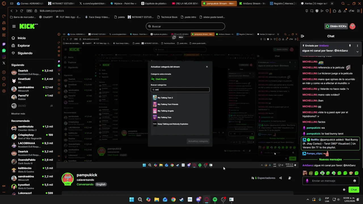Image resolution: width=363 pixels, height=204 pixels.
Task: Open the FUT Web App bookmark
Action: (68, 17)
